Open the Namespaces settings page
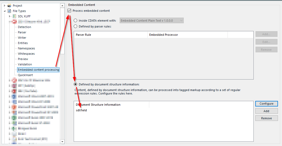Viewport: 282px width, 146px height. click(26, 48)
